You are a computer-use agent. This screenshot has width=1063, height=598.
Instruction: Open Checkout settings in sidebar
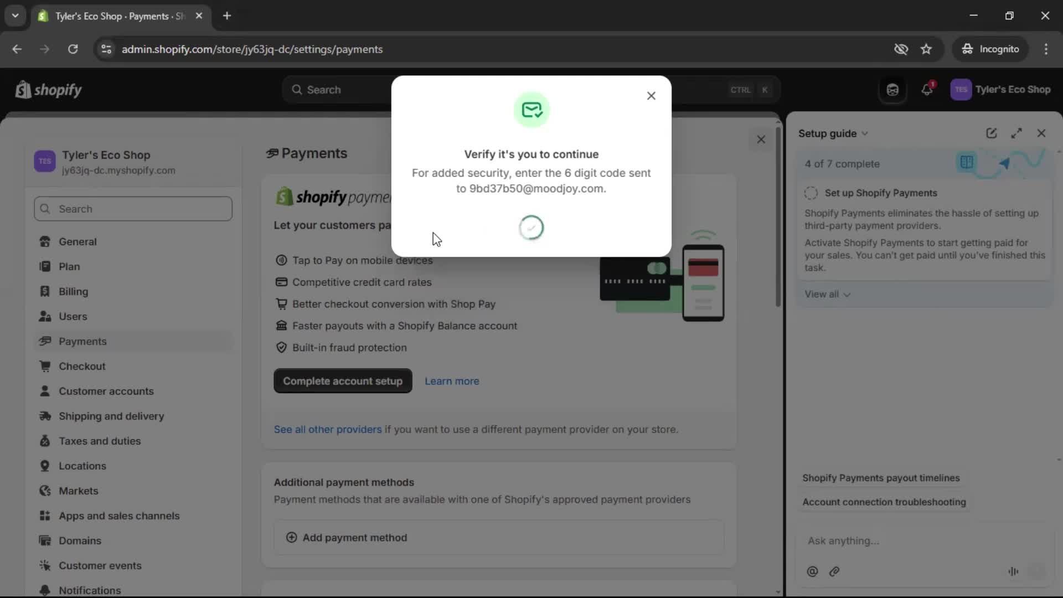[82, 366]
